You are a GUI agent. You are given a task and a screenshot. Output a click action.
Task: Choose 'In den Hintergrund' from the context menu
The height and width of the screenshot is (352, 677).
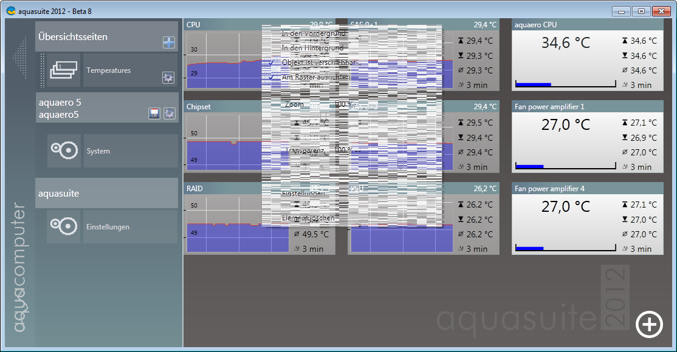click(312, 48)
